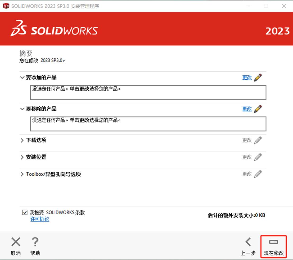293x260 pixels.
Task: Collapse the 要添加的产品 section
Action: (22, 77)
